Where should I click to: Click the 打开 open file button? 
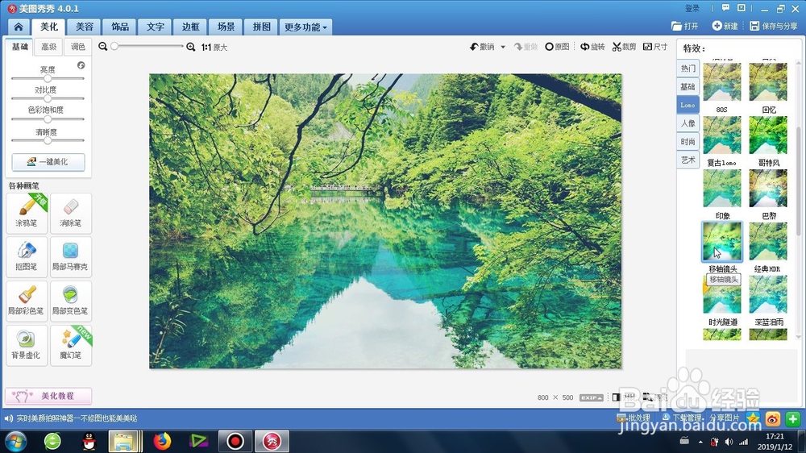tap(684, 26)
